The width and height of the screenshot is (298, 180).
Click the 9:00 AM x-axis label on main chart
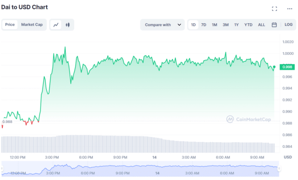click(x=257, y=157)
